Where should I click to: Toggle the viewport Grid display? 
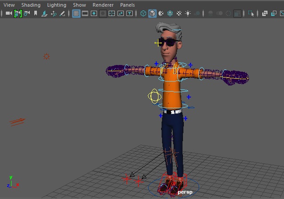coord(76,13)
